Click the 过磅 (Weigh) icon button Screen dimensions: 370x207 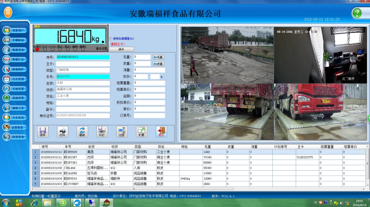click(x=122, y=131)
